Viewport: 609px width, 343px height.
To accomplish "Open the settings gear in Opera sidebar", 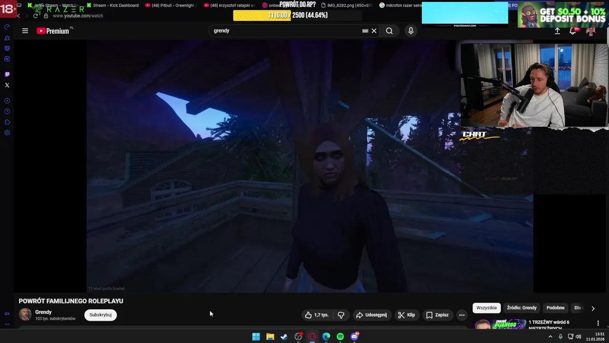I will coord(7,132).
